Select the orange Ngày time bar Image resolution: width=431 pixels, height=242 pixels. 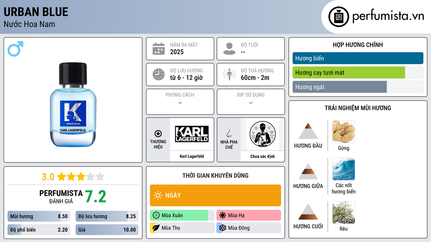[x=215, y=195]
